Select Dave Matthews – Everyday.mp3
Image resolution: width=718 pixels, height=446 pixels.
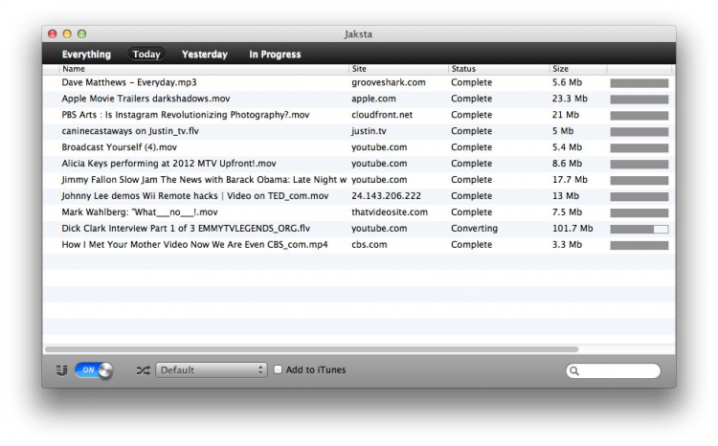coord(129,82)
